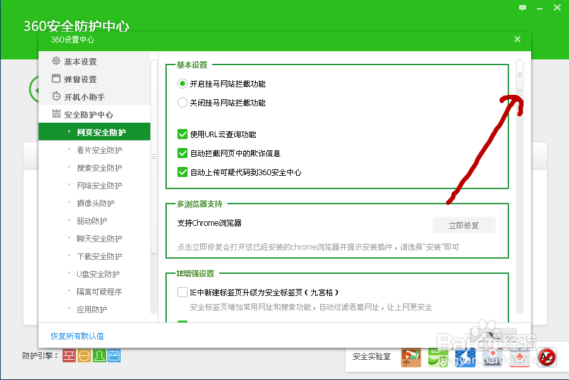Open the green SOFT lab tool icon

point(438,357)
